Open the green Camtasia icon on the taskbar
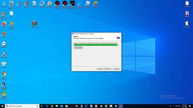The height and width of the screenshot is (108, 193). (106, 106)
